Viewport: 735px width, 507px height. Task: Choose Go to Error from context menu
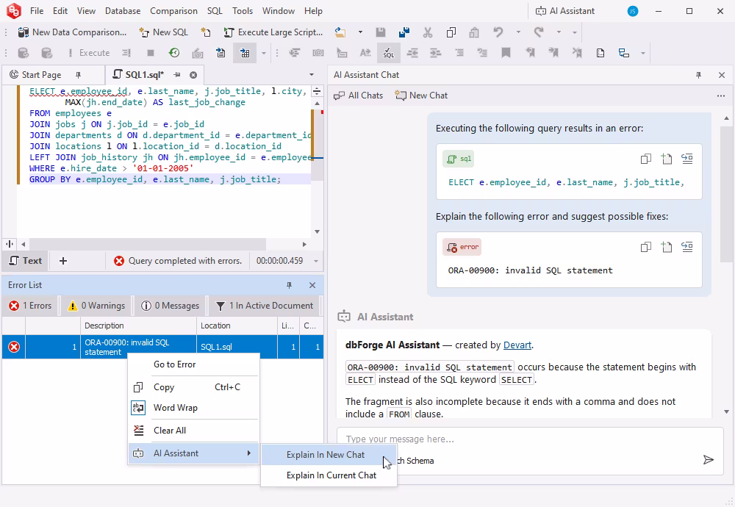pos(193,364)
